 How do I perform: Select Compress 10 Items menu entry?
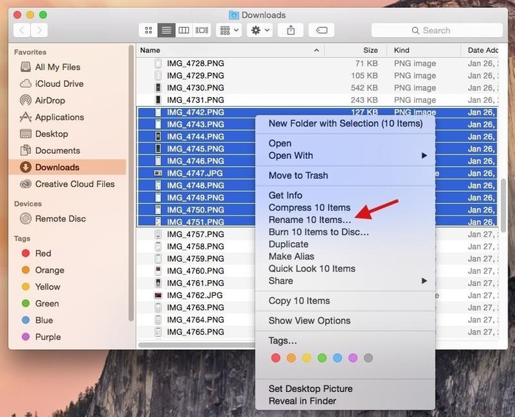coord(309,207)
